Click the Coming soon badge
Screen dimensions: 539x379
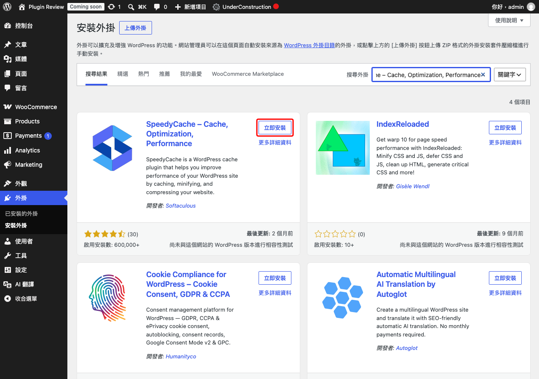pyautogui.click(x=86, y=7)
